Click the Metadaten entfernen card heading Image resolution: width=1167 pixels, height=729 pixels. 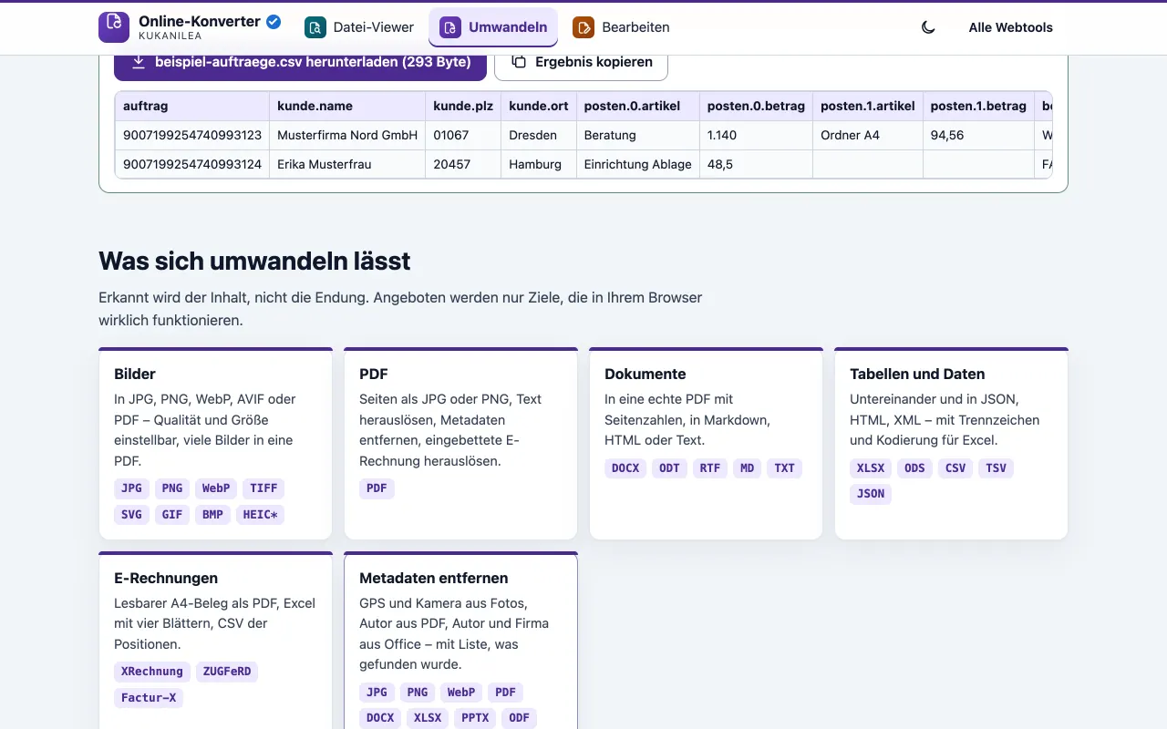click(434, 578)
